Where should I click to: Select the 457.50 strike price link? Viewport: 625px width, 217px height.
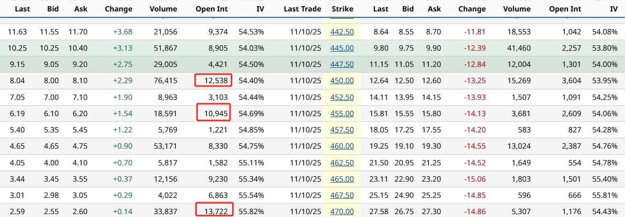(x=342, y=130)
